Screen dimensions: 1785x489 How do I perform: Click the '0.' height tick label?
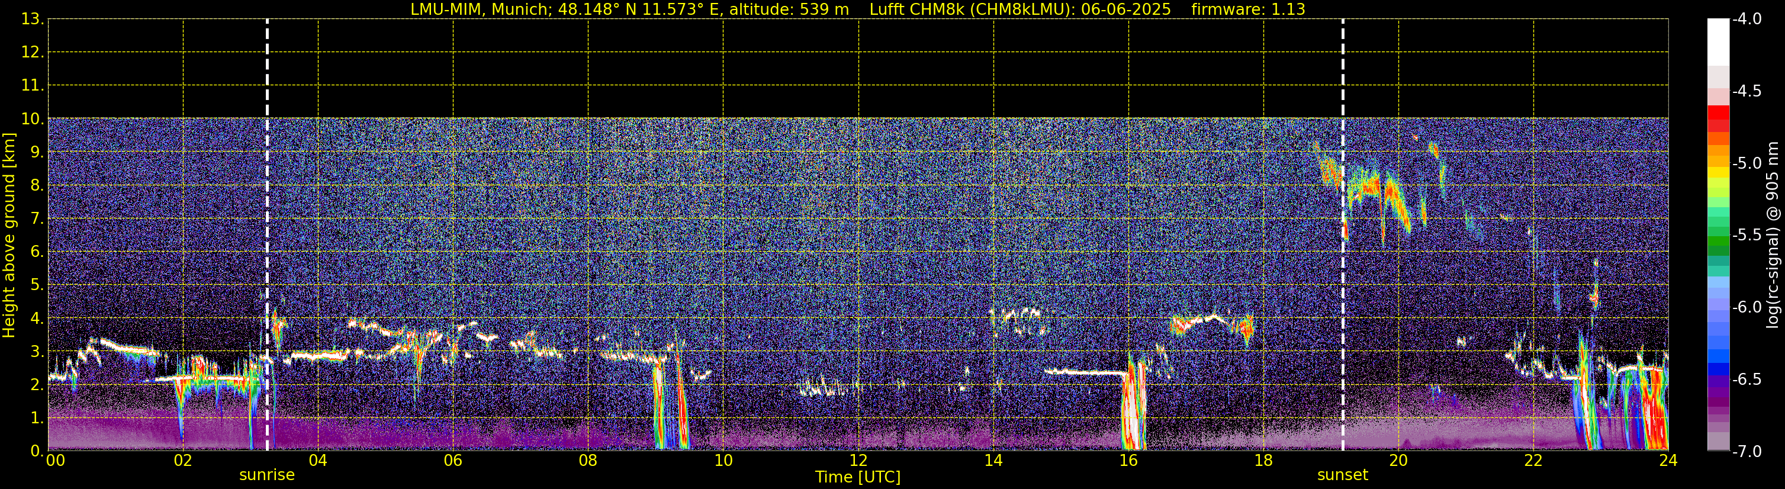tap(37, 451)
